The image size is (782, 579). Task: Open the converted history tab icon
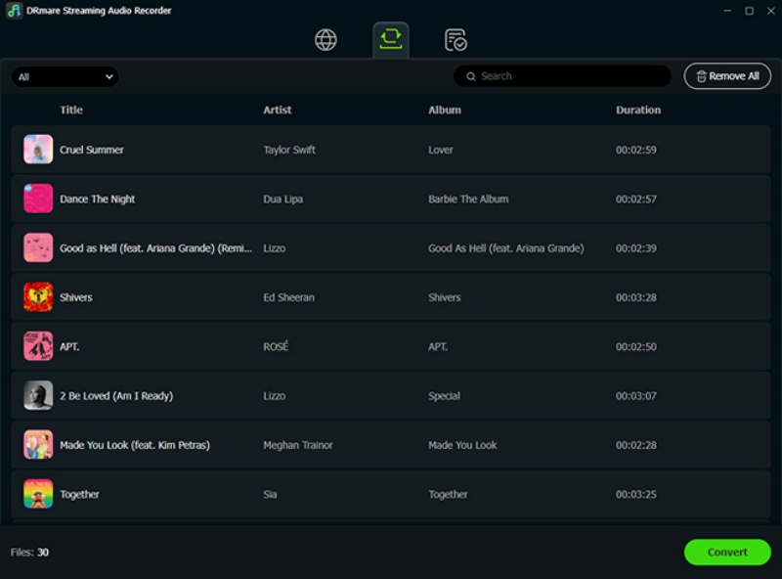[456, 40]
